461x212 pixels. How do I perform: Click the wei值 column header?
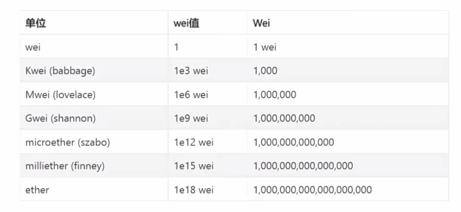point(186,23)
